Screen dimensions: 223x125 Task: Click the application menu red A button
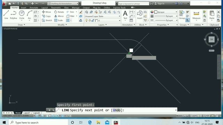(x=4, y=3)
